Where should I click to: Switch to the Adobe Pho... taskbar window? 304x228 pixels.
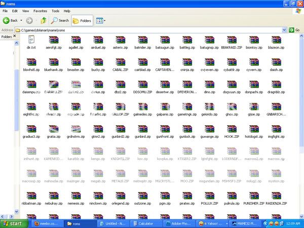click(x=179, y=224)
